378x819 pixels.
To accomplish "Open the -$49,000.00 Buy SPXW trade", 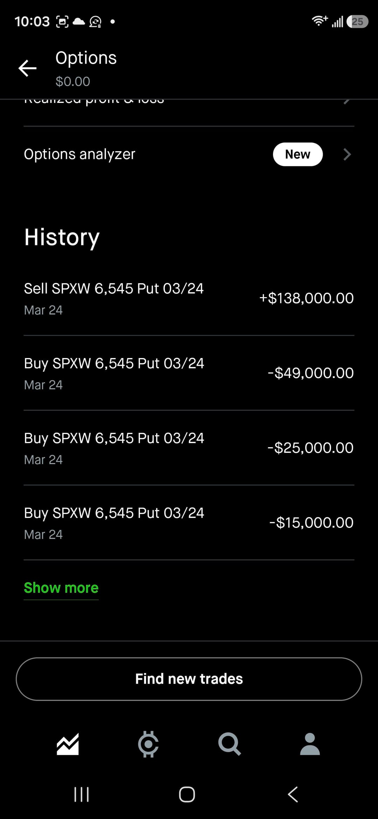I will (114, 373).
